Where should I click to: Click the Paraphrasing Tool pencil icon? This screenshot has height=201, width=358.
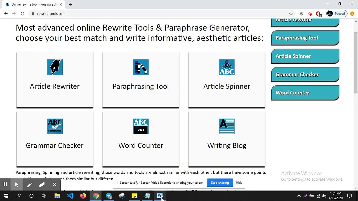click(x=141, y=67)
